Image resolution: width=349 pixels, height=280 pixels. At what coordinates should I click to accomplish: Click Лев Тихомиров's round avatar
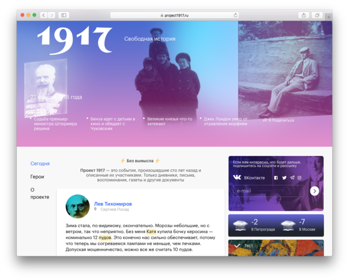point(77,206)
